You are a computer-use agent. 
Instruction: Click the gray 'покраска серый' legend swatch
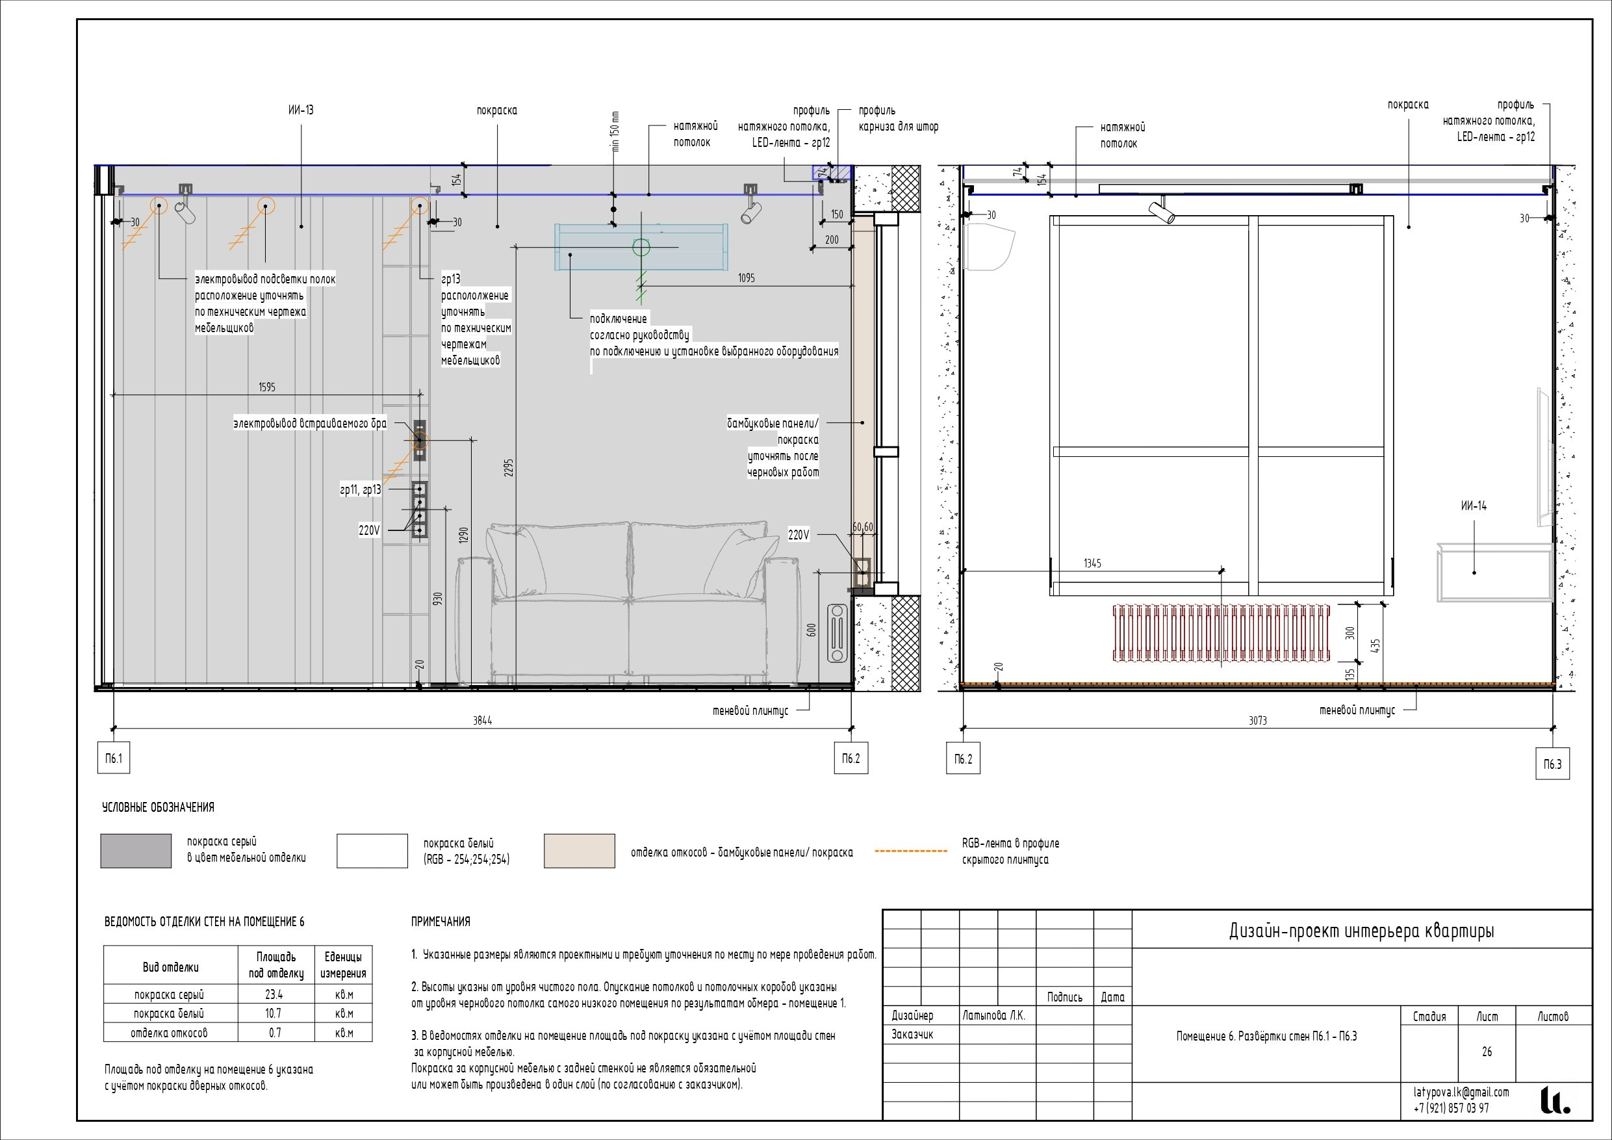point(136,851)
